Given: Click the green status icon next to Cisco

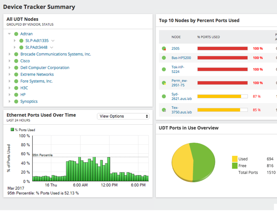Looking at the screenshot, I should [x=16, y=61].
